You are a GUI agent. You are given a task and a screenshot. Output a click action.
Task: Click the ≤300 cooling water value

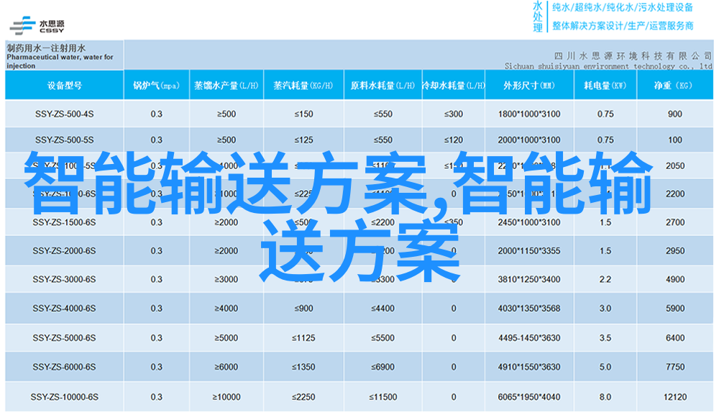click(454, 114)
